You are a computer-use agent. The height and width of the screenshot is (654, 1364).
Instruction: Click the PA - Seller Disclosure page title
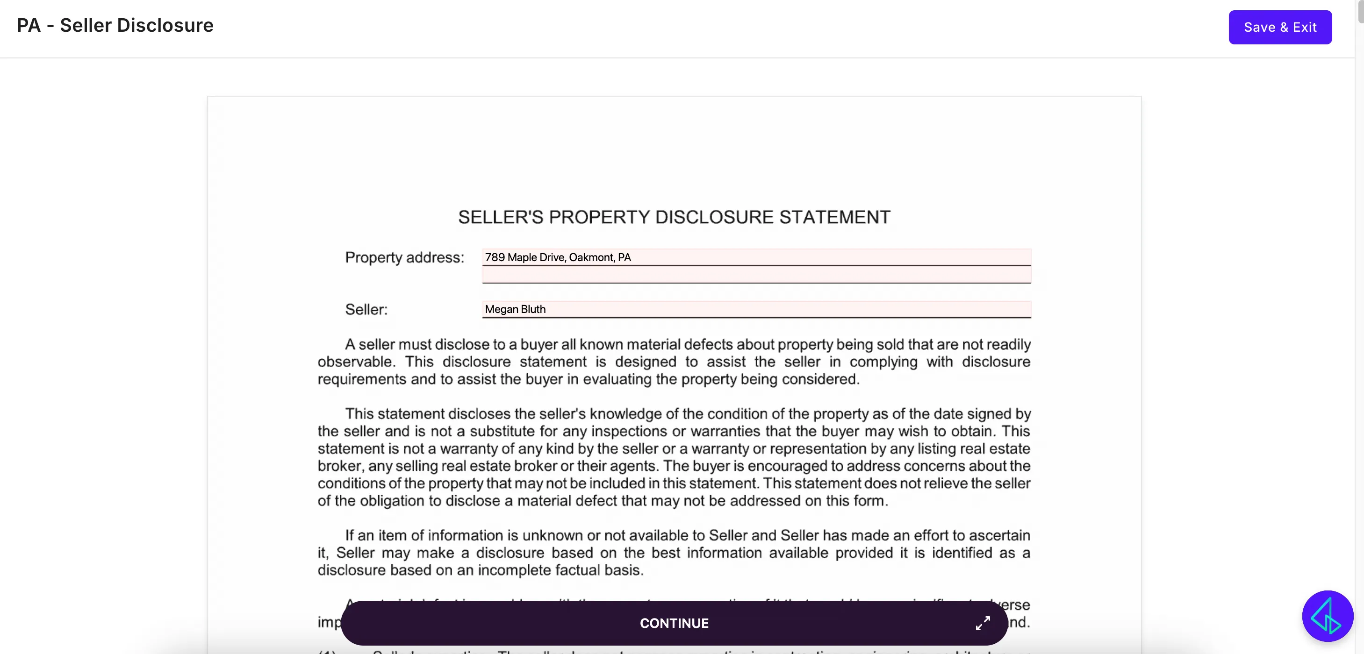tap(115, 25)
